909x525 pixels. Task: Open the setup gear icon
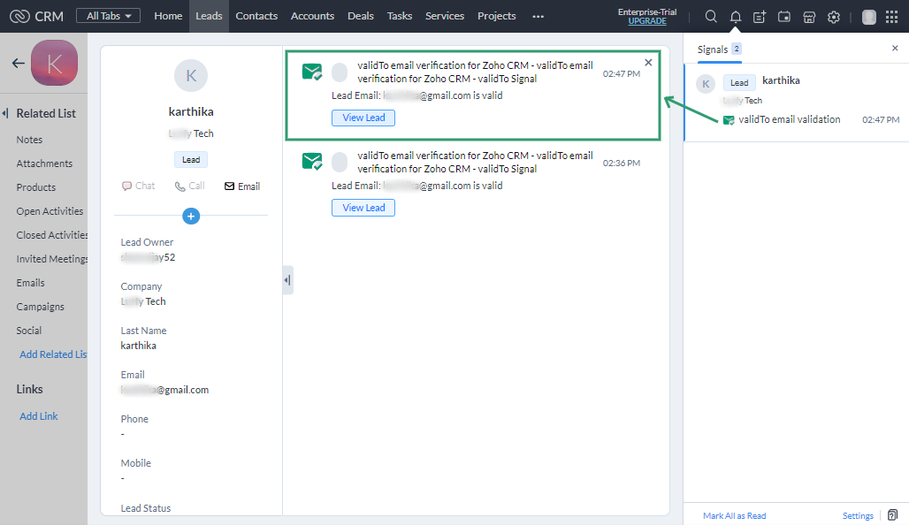pyautogui.click(x=834, y=17)
